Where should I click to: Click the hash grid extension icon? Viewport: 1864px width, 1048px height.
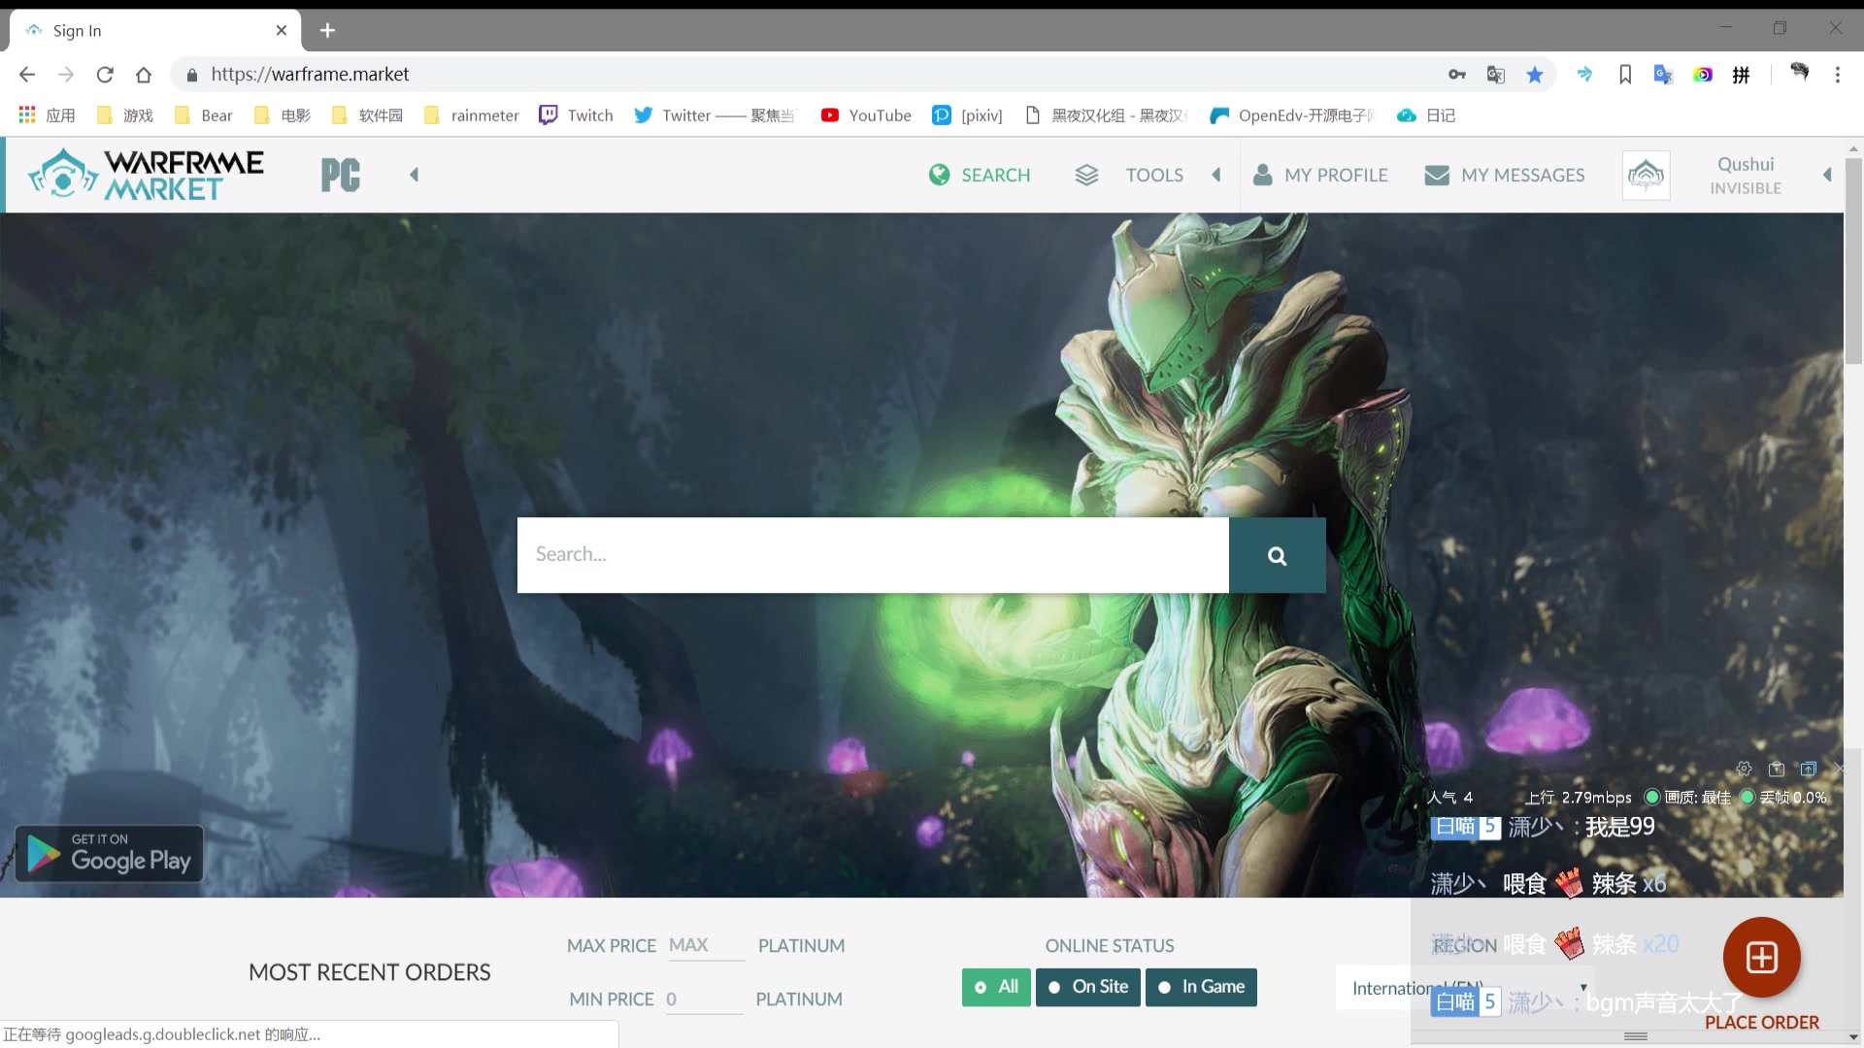point(1742,75)
